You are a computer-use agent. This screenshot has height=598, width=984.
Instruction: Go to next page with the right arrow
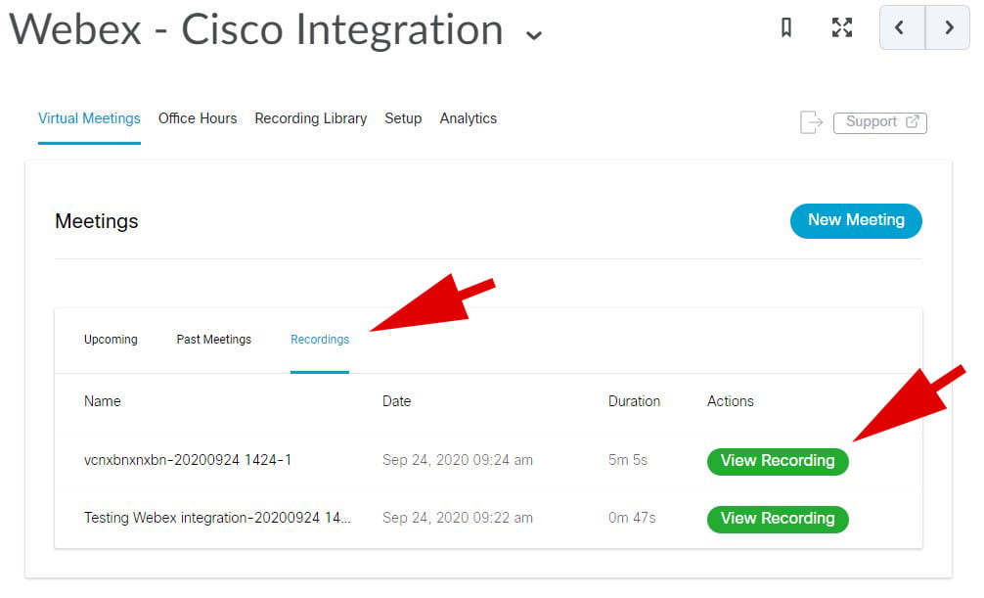(x=949, y=28)
